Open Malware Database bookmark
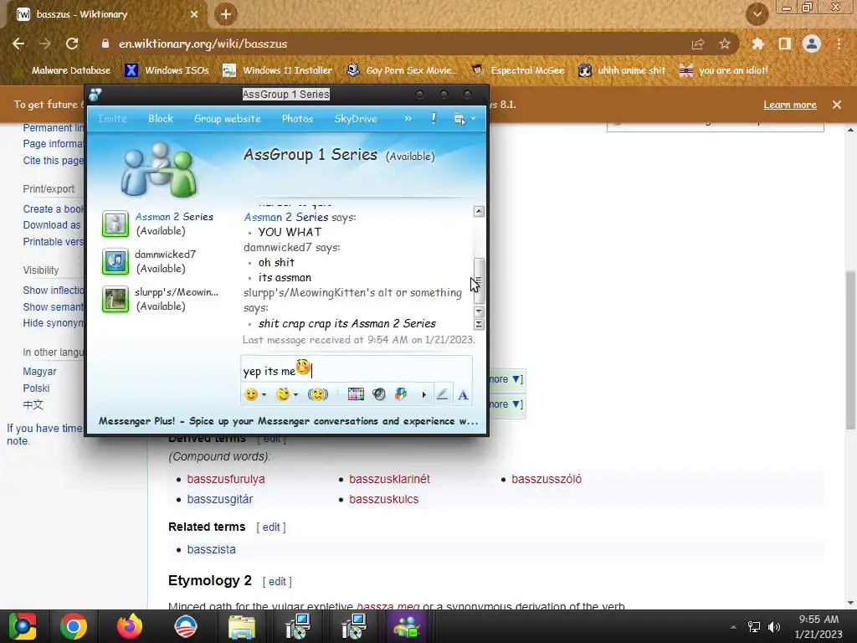857x643 pixels. click(x=64, y=70)
